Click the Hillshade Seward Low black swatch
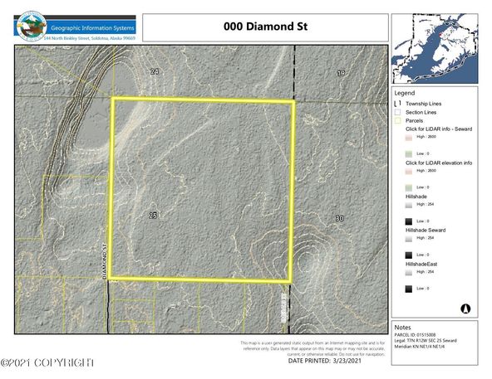The image size is (492, 379). coord(409,255)
